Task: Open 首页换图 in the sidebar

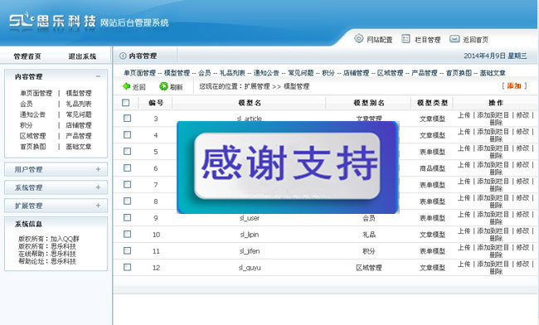Action: click(32, 147)
